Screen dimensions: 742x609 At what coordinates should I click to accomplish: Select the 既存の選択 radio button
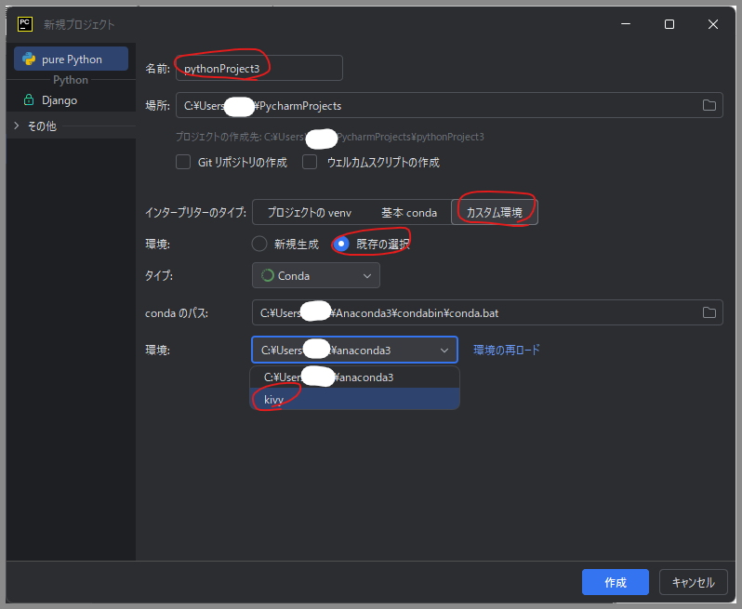[340, 244]
